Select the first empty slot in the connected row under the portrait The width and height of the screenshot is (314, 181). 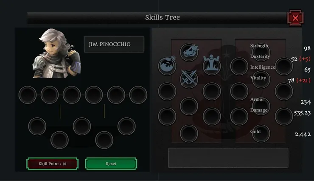click(x=28, y=95)
